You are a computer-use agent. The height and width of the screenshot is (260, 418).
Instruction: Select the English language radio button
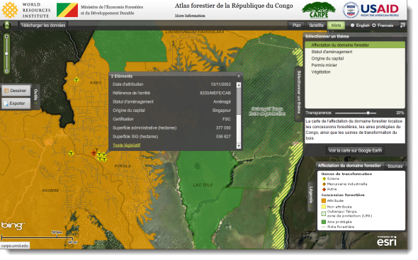pos(352,26)
